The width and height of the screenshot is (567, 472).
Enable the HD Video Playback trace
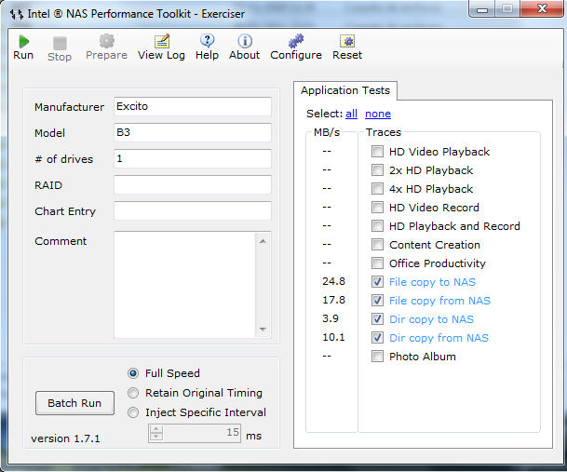coord(377,151)
